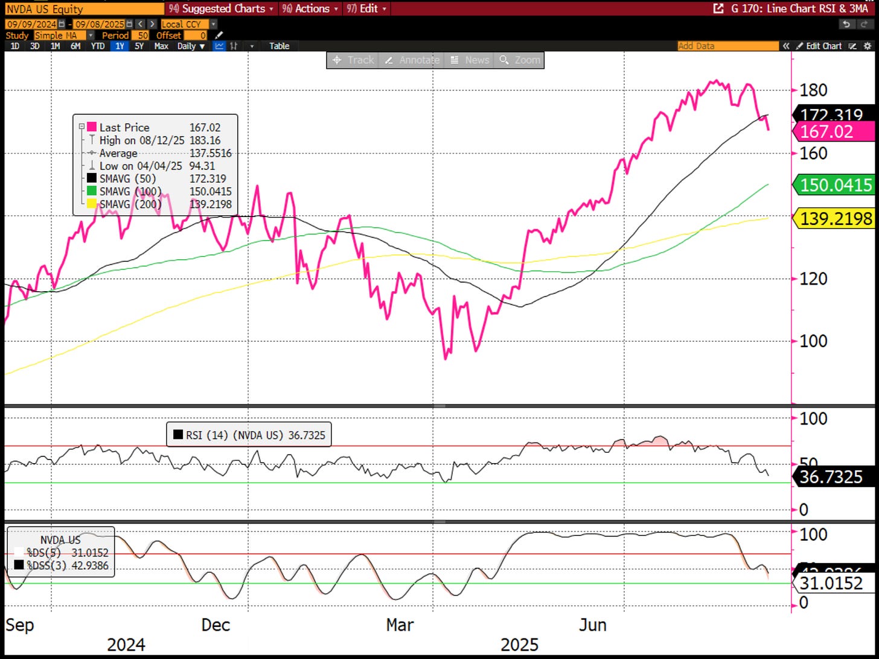Select the Max range

(161, 46)
